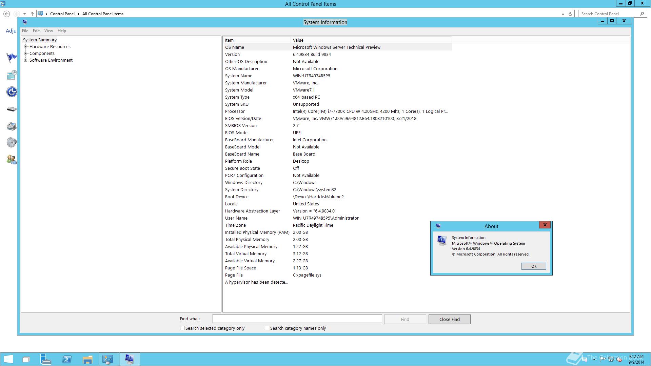Screen dimensions: 651x366
Task: Expand the Hardware Resources tree node
Action: [x=25, y=47]
